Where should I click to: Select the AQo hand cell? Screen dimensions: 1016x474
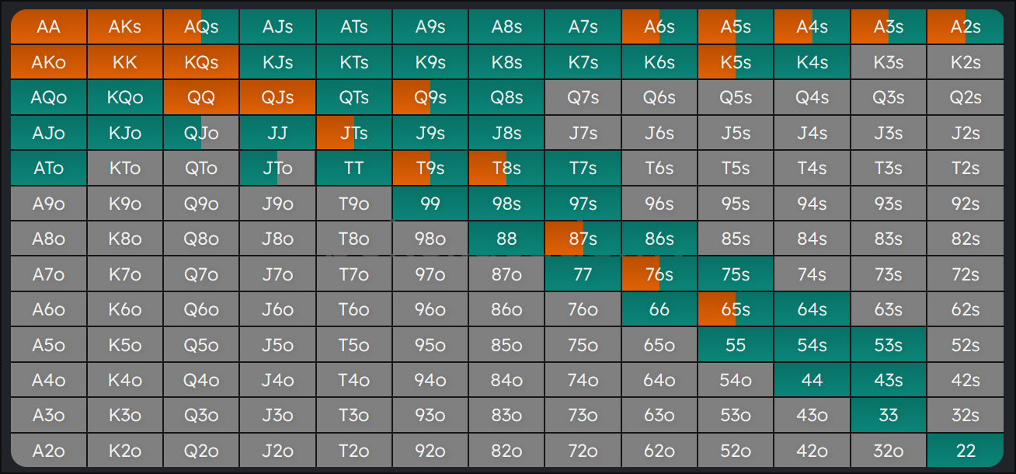(x=48, y=98)
